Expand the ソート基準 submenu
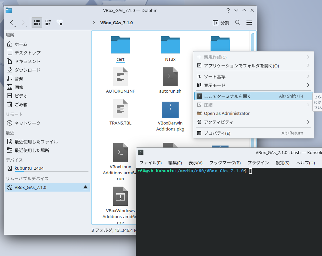322x256 pixels. pos(215,77)
